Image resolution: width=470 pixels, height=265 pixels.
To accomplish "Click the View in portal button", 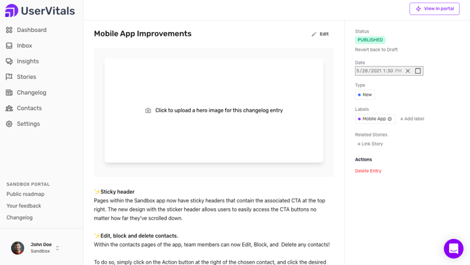I will click(434, 8).
